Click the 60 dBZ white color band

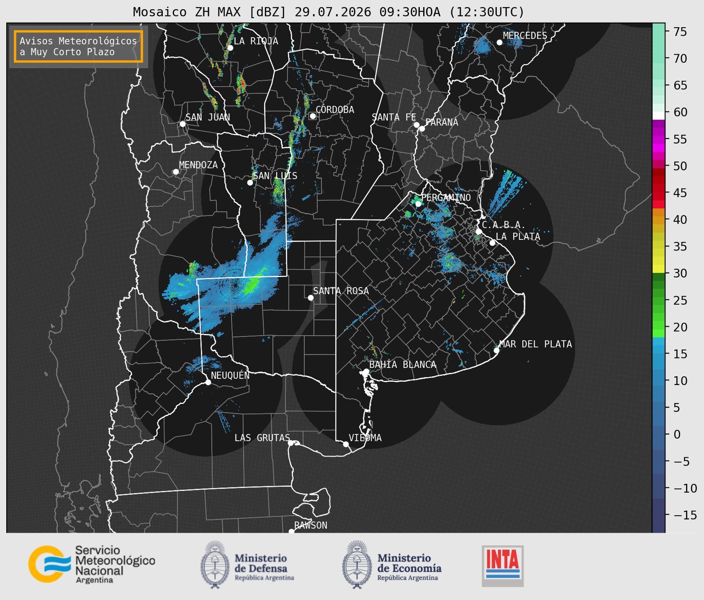pyautogui.click(x=658, y=116)
